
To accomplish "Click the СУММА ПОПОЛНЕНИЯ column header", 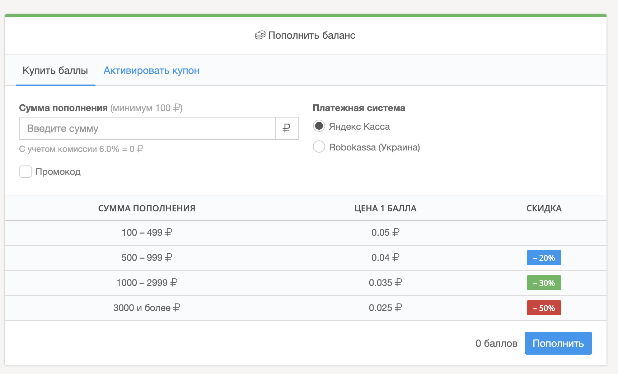I will [147, 208].
